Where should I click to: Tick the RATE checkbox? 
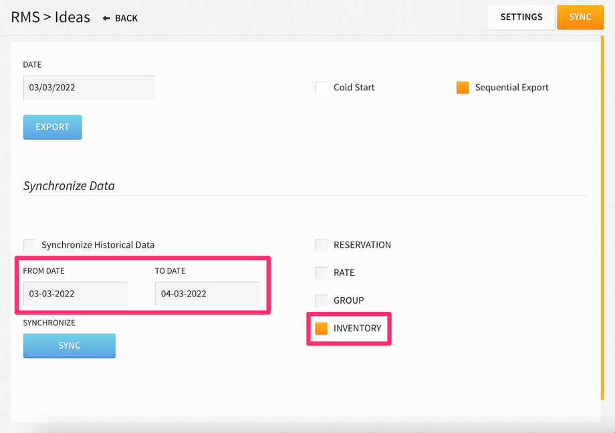(x=322, y=272)
